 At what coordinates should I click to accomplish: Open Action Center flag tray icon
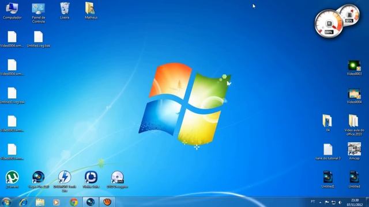[x=327, y=202]
